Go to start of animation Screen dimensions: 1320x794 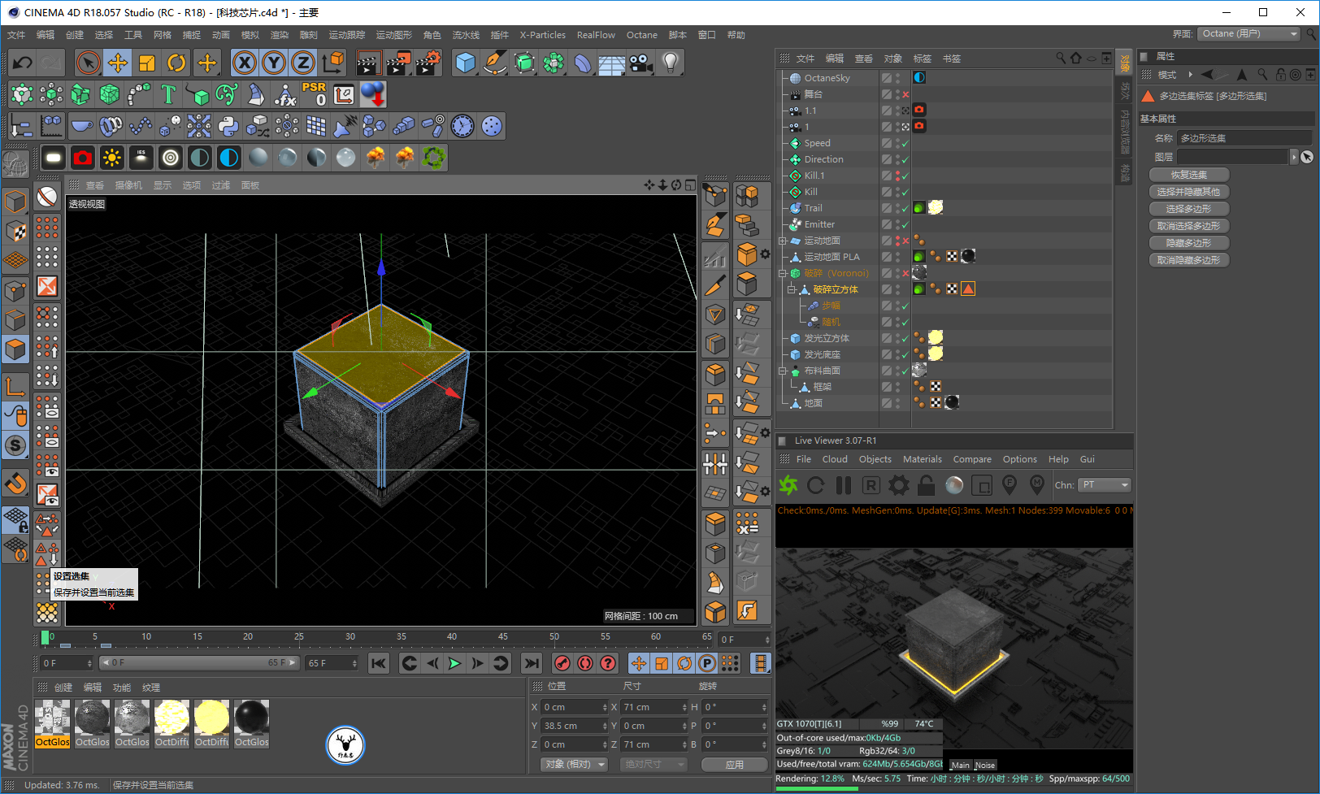[379, 663]
